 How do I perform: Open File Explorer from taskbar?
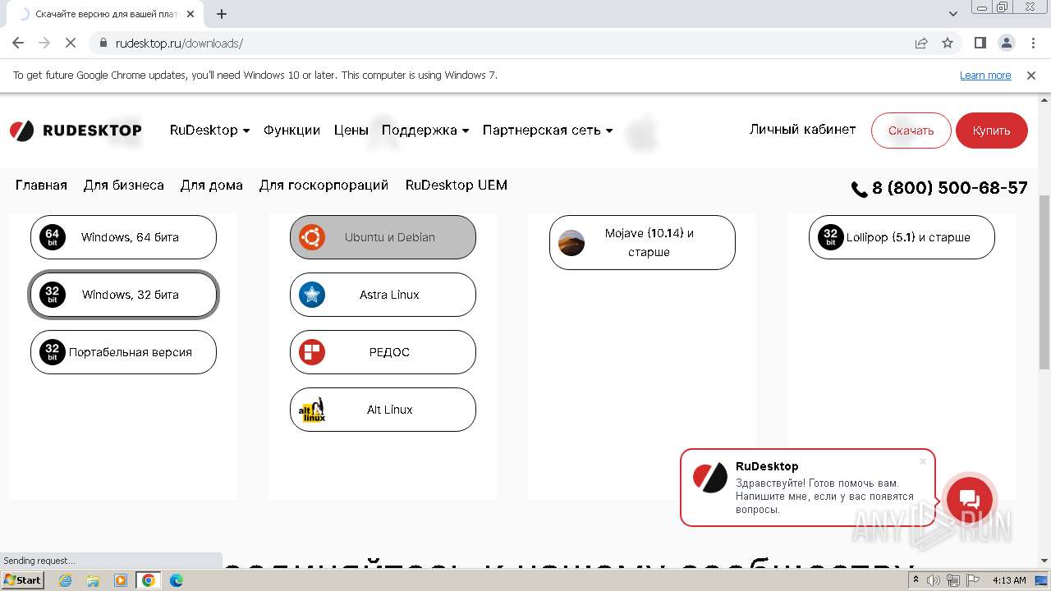click(93, 580)
